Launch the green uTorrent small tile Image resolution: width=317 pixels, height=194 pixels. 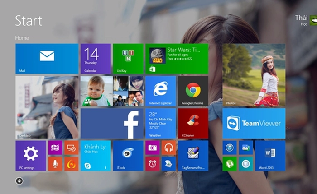[230, 164]
